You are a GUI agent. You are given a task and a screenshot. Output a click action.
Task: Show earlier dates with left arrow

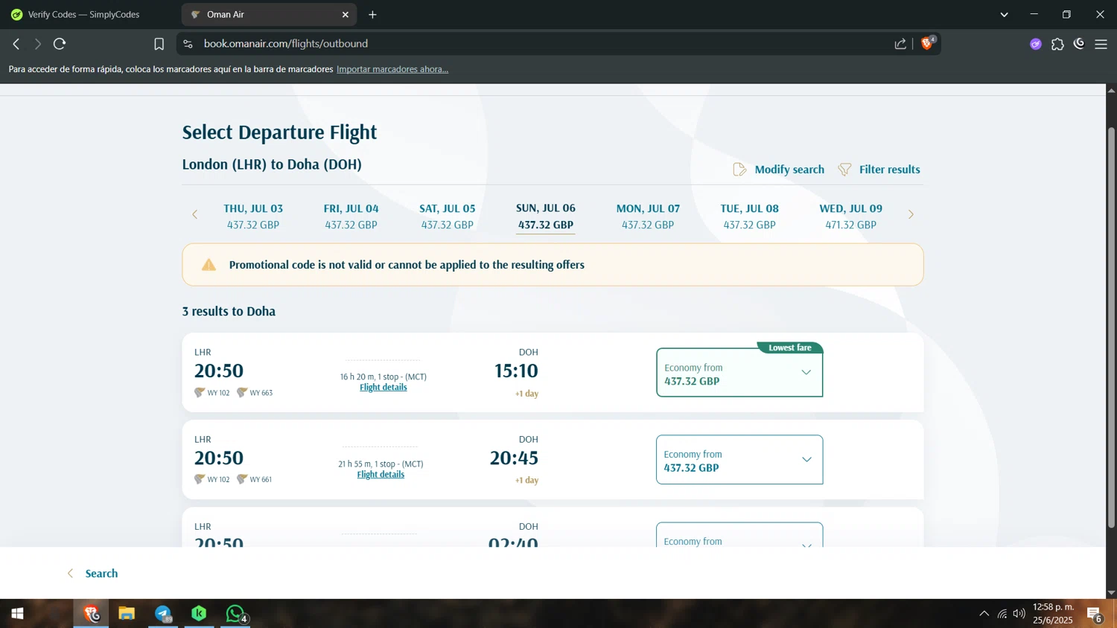click(195, 214)
